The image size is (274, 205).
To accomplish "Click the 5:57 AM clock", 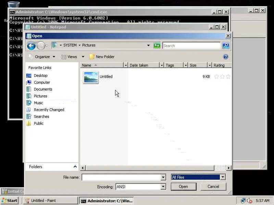I will point(262,201).
